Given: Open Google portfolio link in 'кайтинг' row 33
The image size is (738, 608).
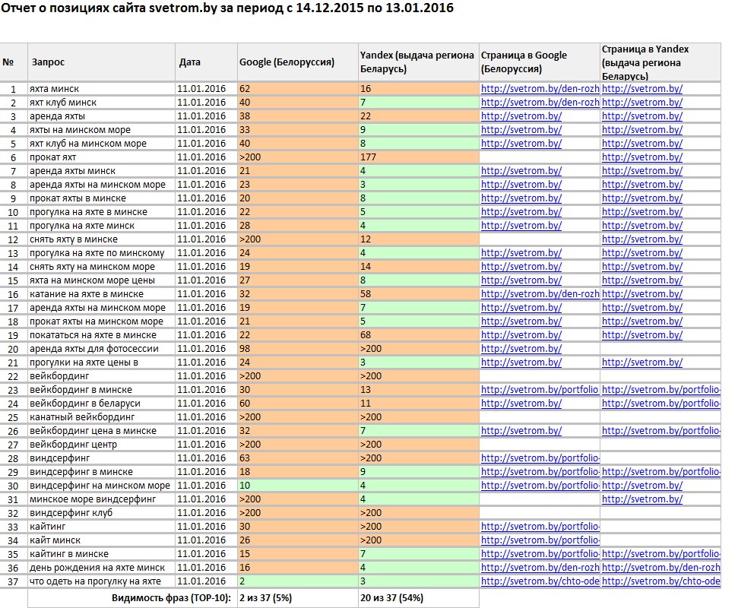Looking at the screenshot, I should [540, 526].
